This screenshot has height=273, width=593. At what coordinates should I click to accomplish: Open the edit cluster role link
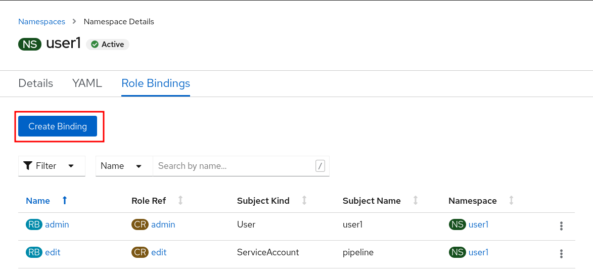[x=159, y=252]
